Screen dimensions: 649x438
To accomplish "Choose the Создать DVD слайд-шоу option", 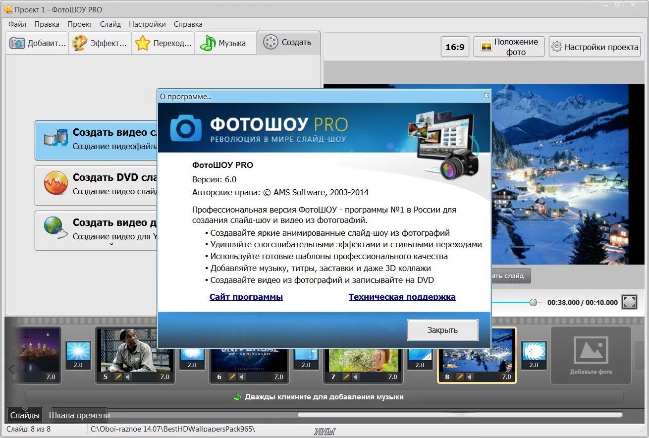I will tap(97, 185).
